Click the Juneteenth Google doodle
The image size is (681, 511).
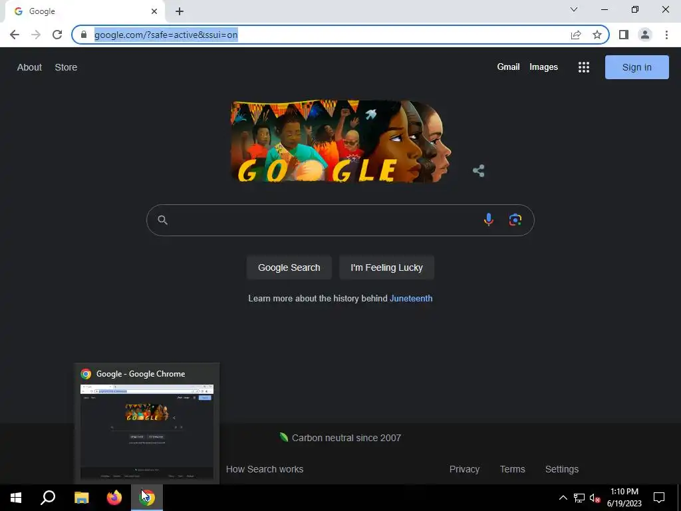341,141
